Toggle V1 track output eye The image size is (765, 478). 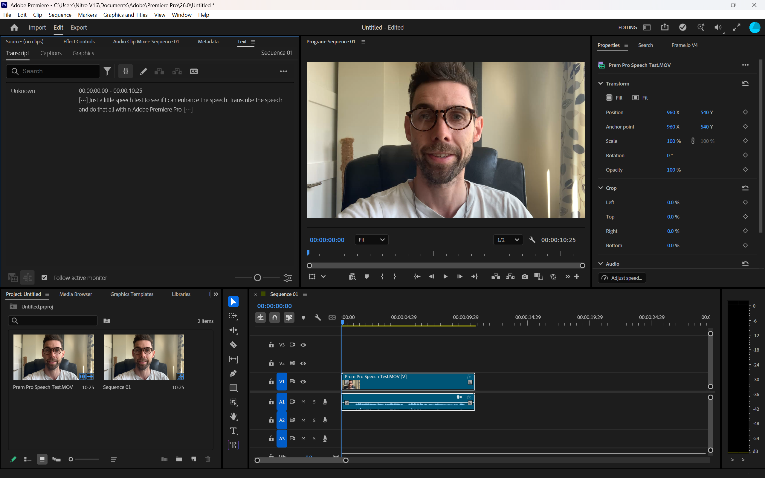303,381
